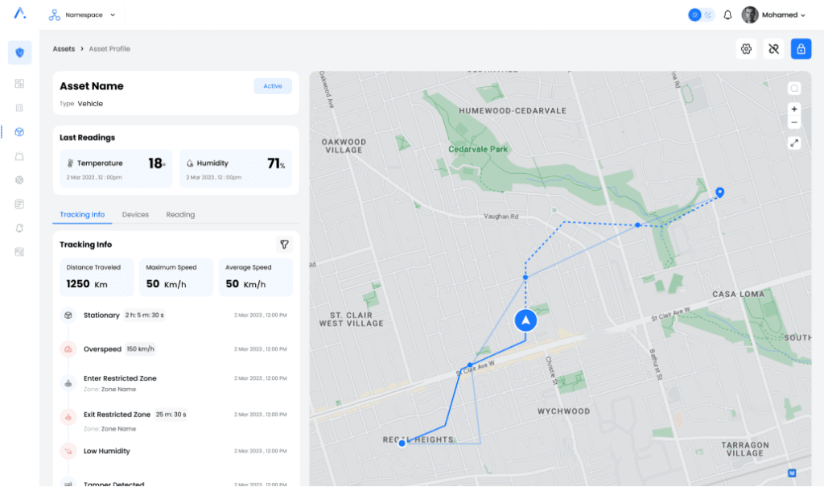
Task: Click the Active status badge
Action: 273,86
